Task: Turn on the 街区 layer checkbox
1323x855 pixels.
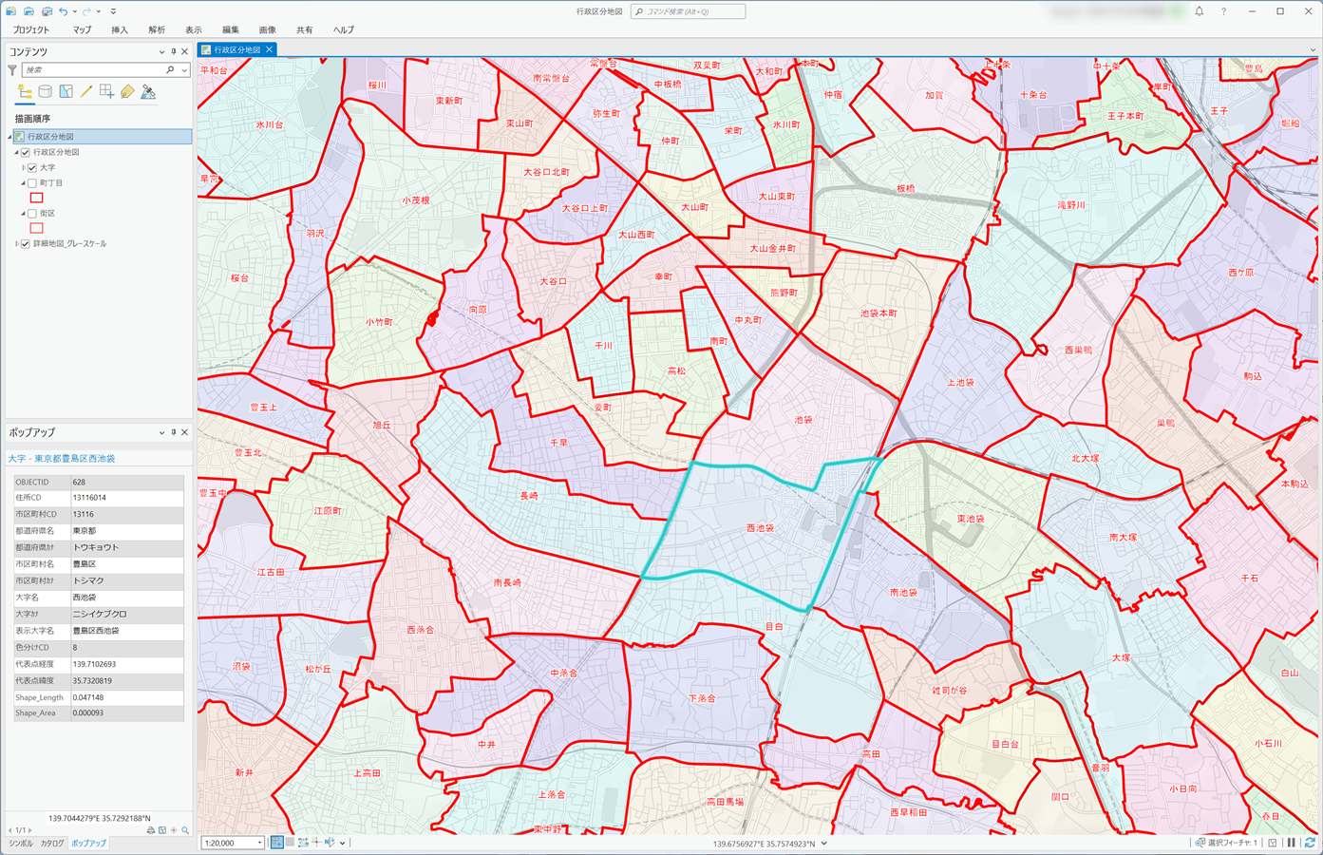Action: click(x=32, y=213)
